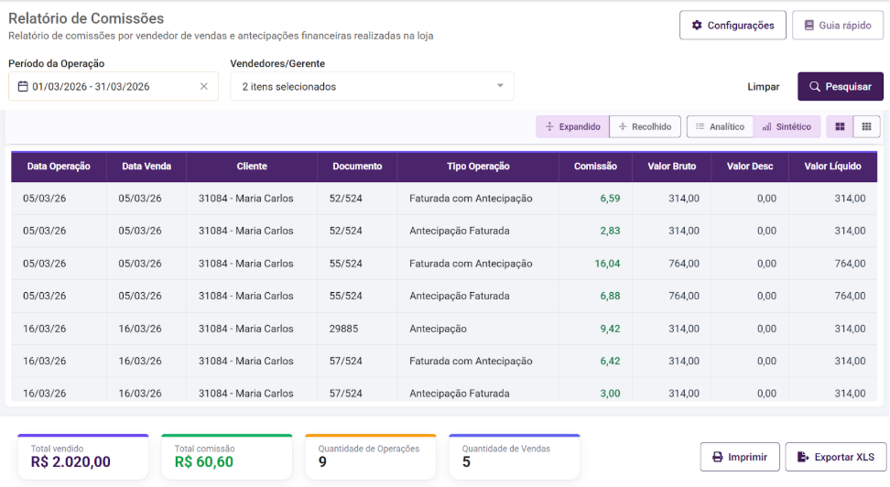Clear the date range with the X icon
890x487 pixels.
coord(204,87)
